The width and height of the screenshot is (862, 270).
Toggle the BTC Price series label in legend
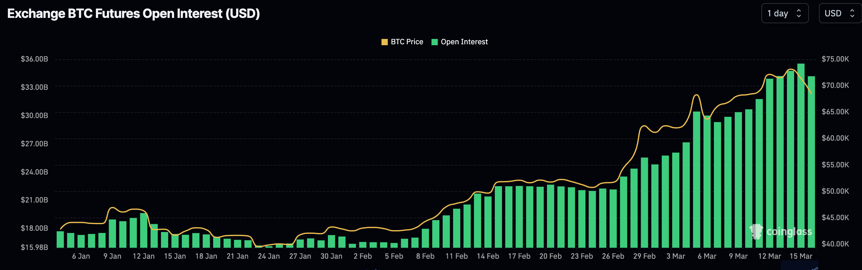click(x=406, y=42)
